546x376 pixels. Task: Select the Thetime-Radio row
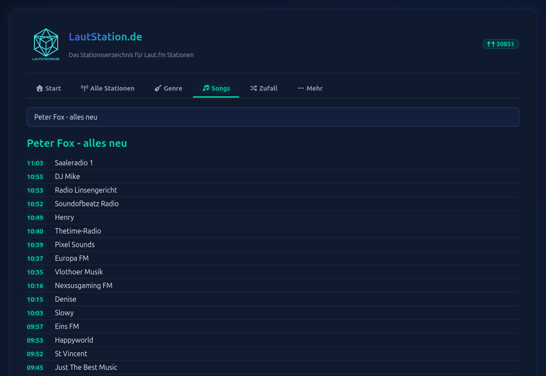coord(273,231)
